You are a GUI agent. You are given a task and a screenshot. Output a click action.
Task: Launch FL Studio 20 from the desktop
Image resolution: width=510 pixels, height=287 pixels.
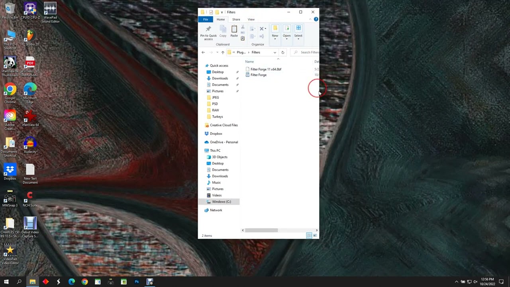click(30, 38)
